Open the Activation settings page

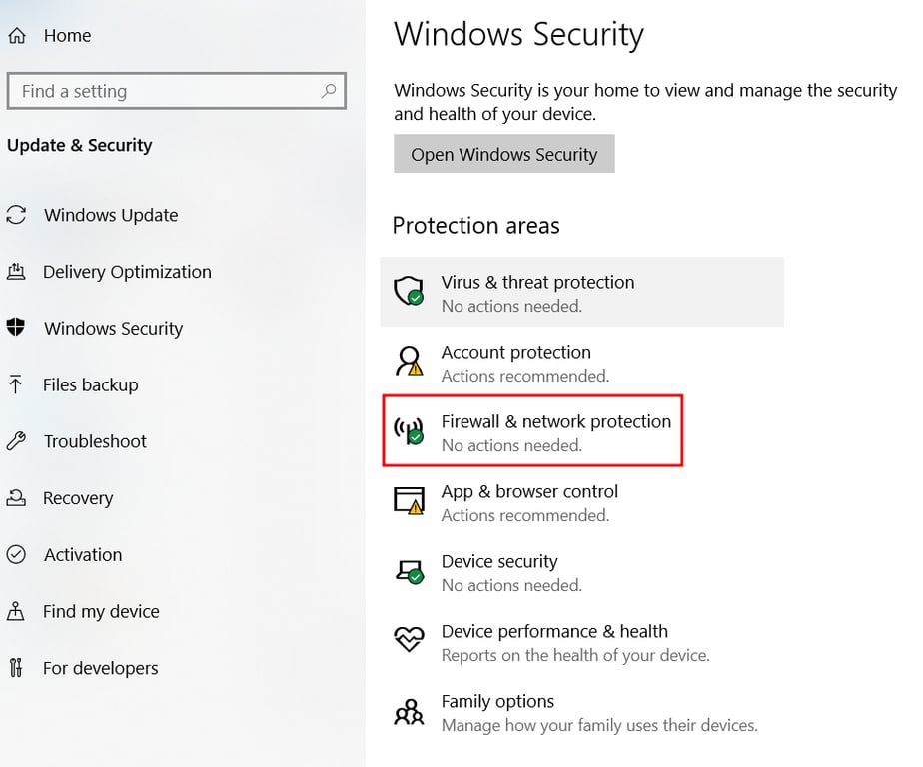(82, 555)
